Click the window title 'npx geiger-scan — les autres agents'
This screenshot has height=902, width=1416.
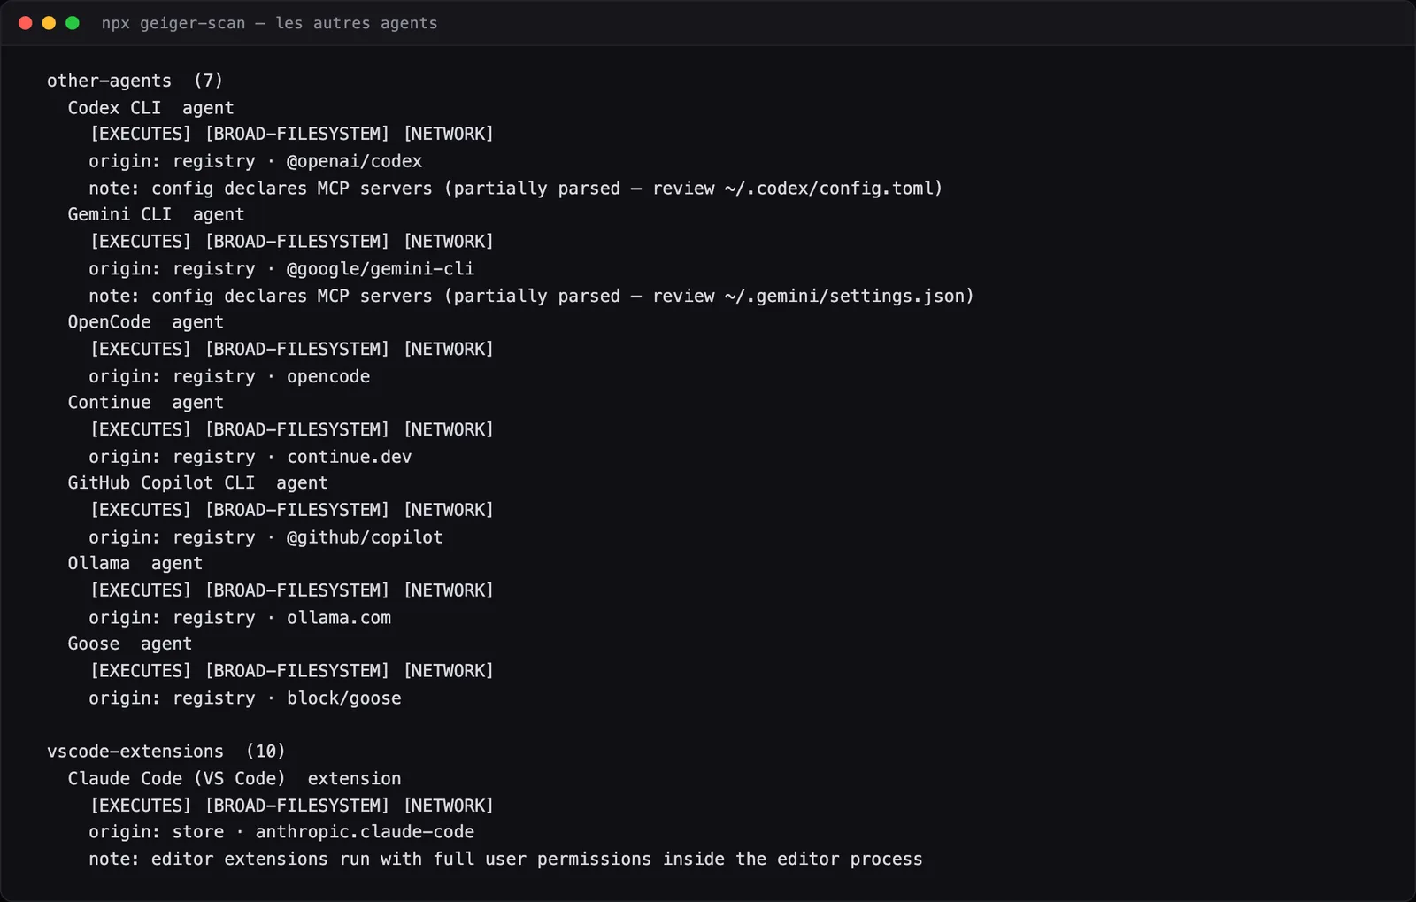(x=269, y=23)
